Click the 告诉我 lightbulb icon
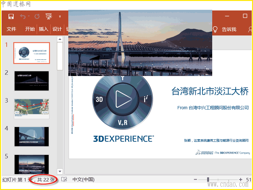 (x=215, y=29)
